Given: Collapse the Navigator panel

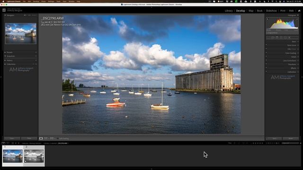Looking at the screenshot, I should tap(5, 15).
